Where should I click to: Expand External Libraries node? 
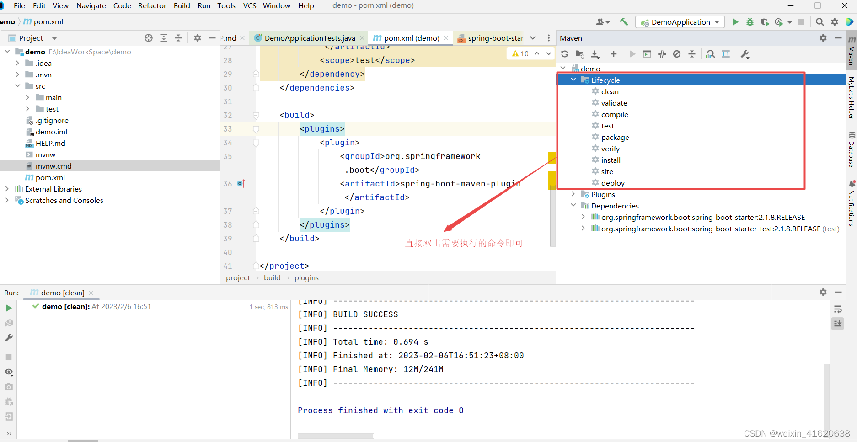pyautogui.click(x=7, y=189)
